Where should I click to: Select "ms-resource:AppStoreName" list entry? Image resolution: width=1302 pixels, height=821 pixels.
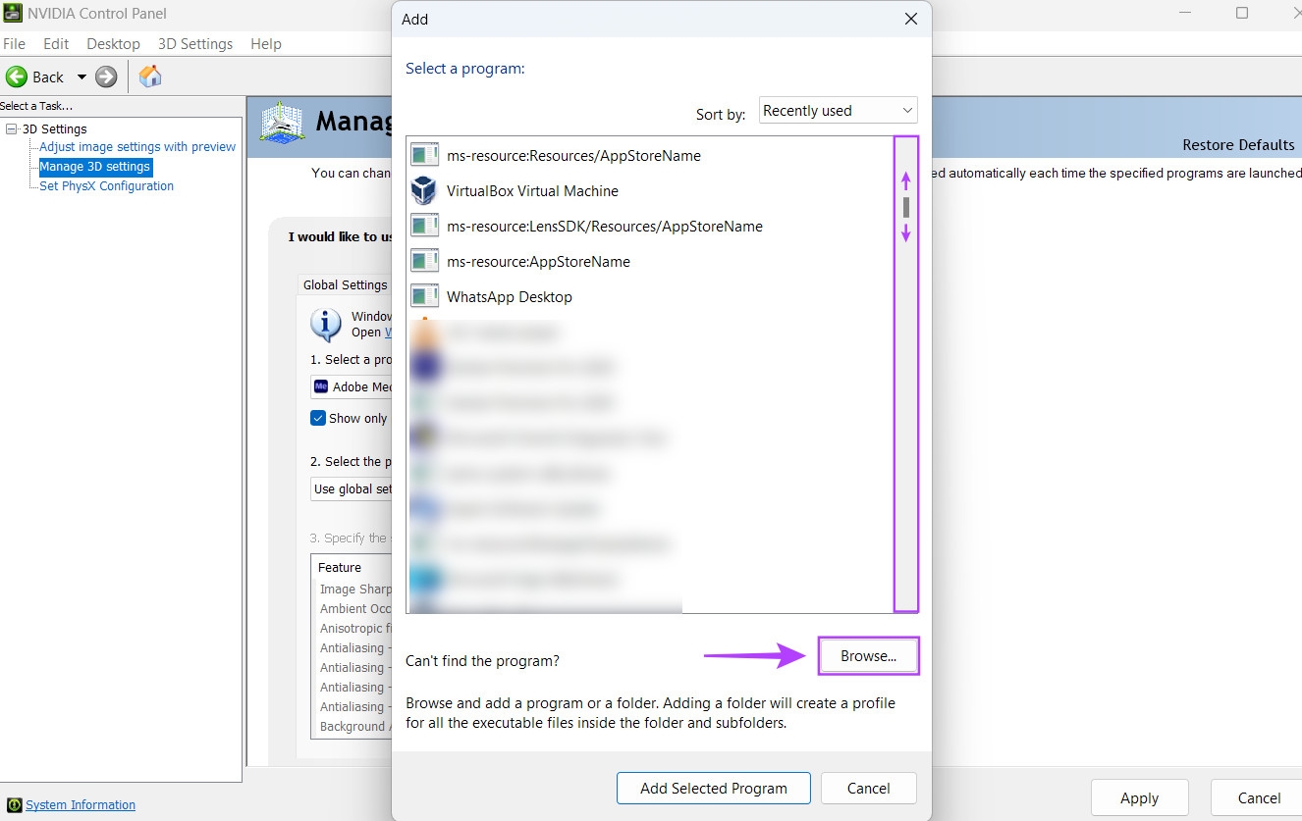[649, 261]
